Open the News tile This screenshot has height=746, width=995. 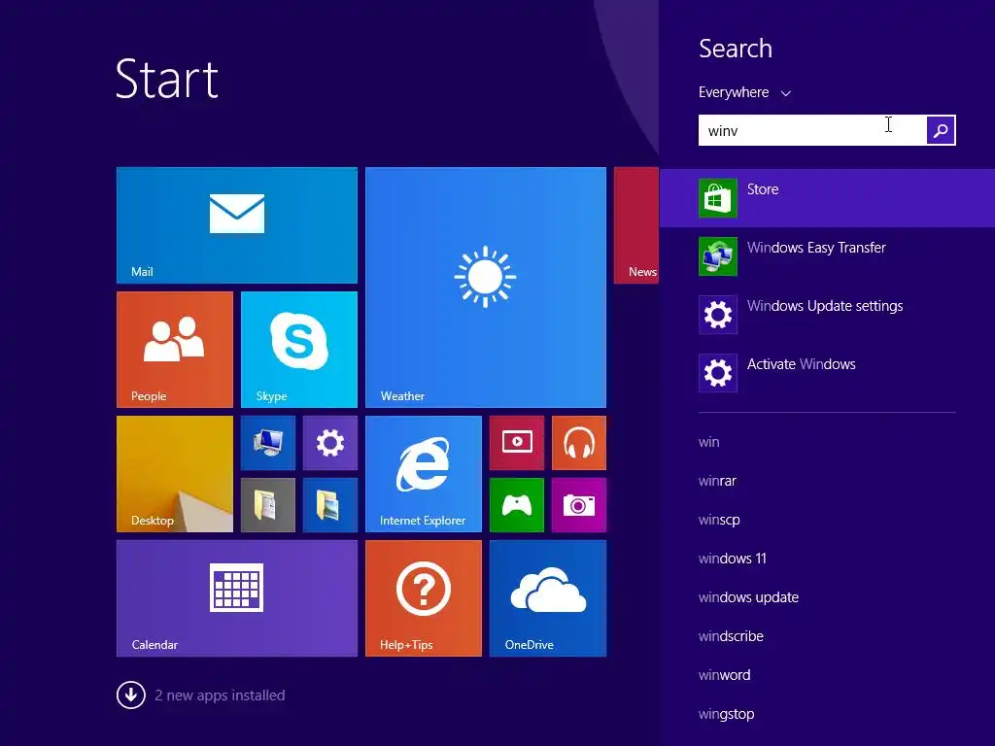coord(636,225)
